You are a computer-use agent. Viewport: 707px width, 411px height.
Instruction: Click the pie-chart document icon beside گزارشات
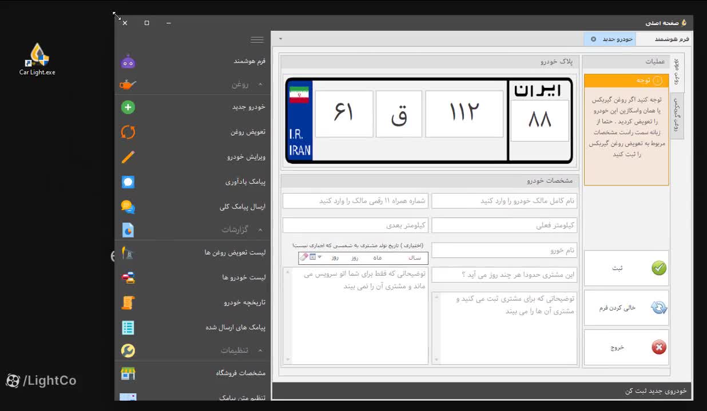pyautogui.click(x=127, y=229)
